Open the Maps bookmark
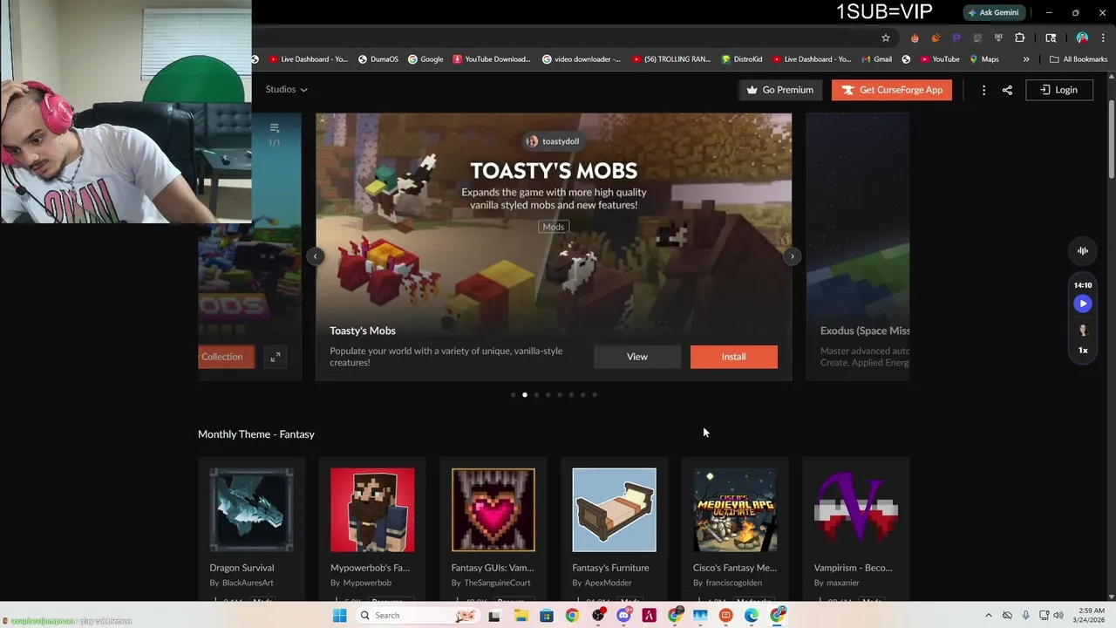 click(x=983, y=59)
